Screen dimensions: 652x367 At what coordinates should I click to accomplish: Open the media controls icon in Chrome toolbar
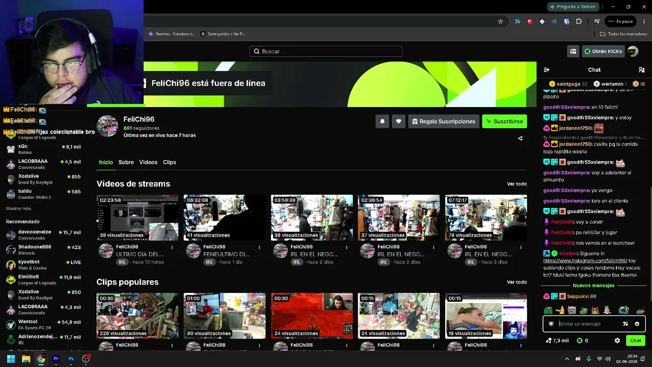[x=596, y=21]
